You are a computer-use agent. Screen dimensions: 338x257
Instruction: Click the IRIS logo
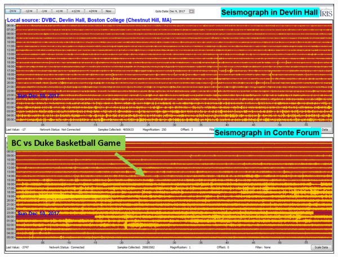click(326, 13)
